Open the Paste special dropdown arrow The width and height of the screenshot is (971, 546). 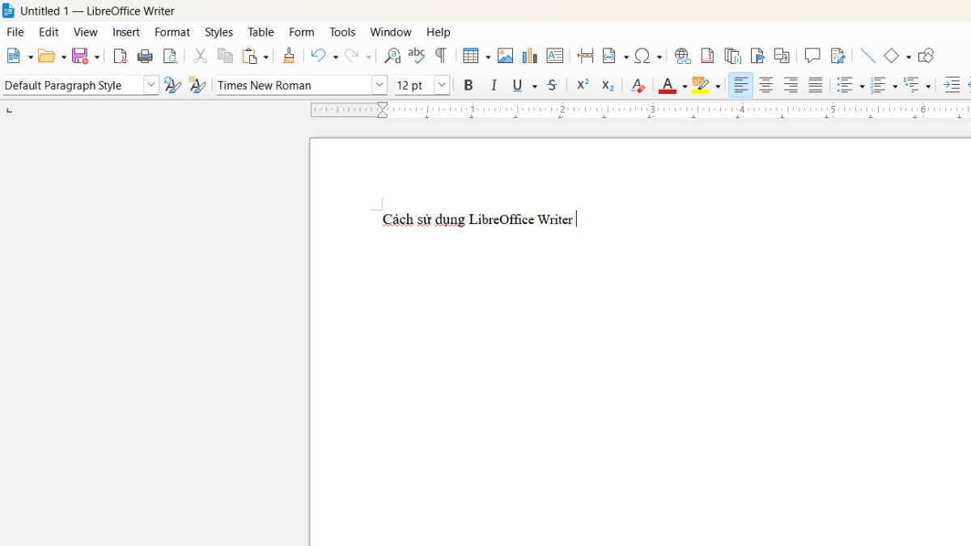266,57
